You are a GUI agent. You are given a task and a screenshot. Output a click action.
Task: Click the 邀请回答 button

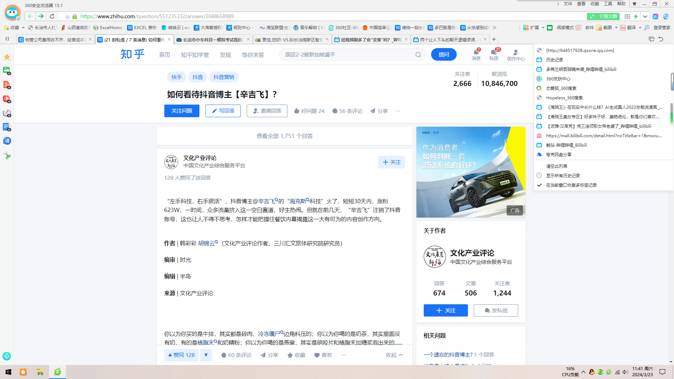click(267, 111)
